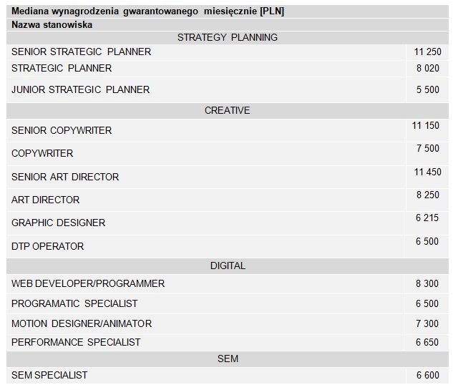
Task: Click the DIGITAL section header
Action: click(x=227, y=265)
